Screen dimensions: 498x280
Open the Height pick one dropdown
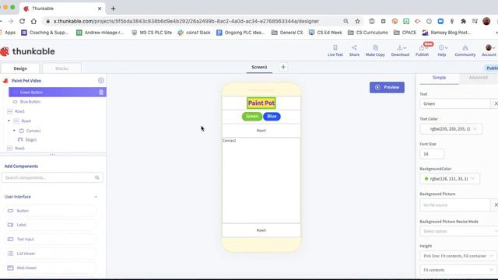(x=458, y=256)
